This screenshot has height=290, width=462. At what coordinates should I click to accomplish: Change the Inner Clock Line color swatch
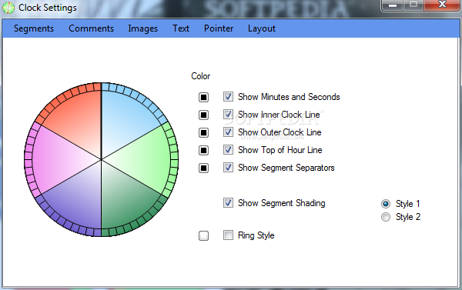[x=203, y=115]
